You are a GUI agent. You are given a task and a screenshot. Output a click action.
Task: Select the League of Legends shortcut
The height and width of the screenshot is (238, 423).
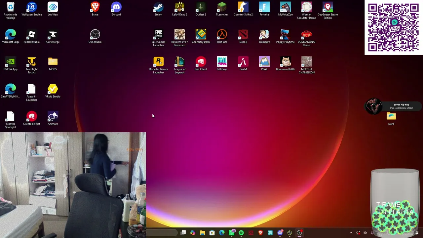click(180, 65)
